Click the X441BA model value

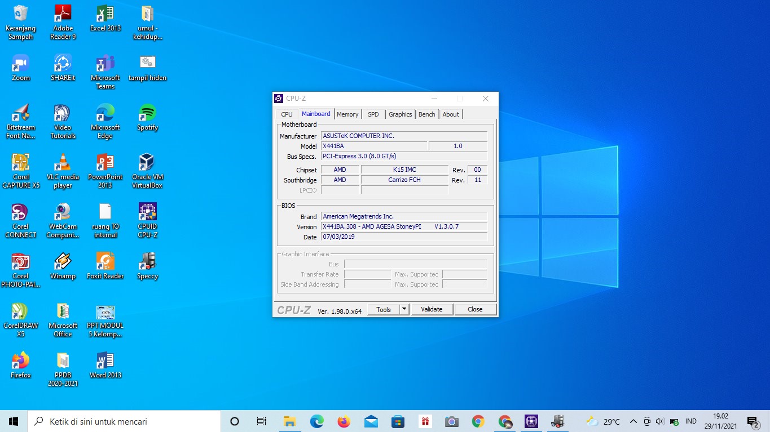[x=374, y=146]
